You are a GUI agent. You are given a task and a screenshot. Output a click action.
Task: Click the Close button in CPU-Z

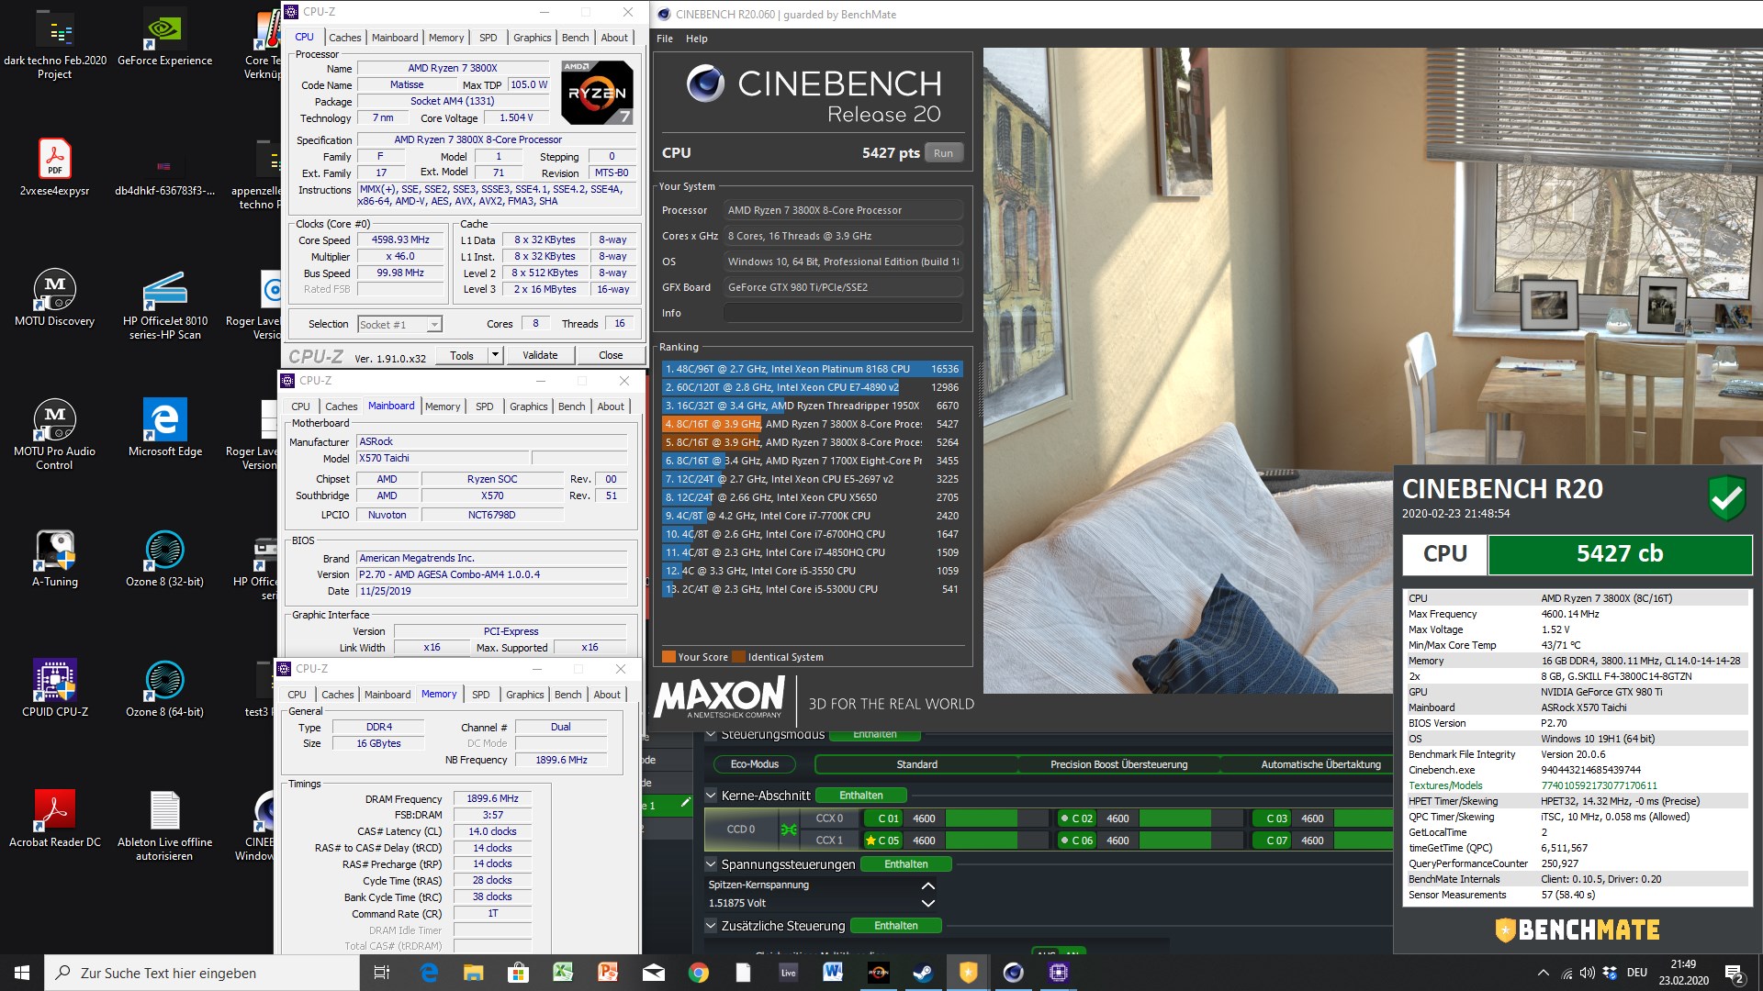pyautogui.click(x=611, y=355)
